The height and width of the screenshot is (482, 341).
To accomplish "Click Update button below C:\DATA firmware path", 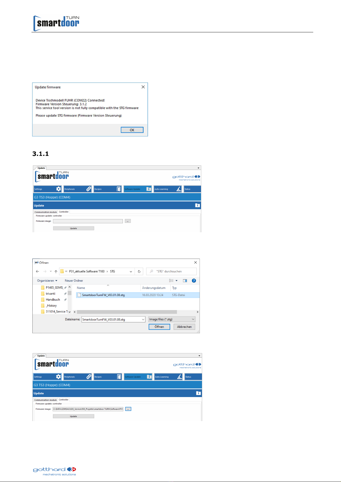I will point(74,416).
